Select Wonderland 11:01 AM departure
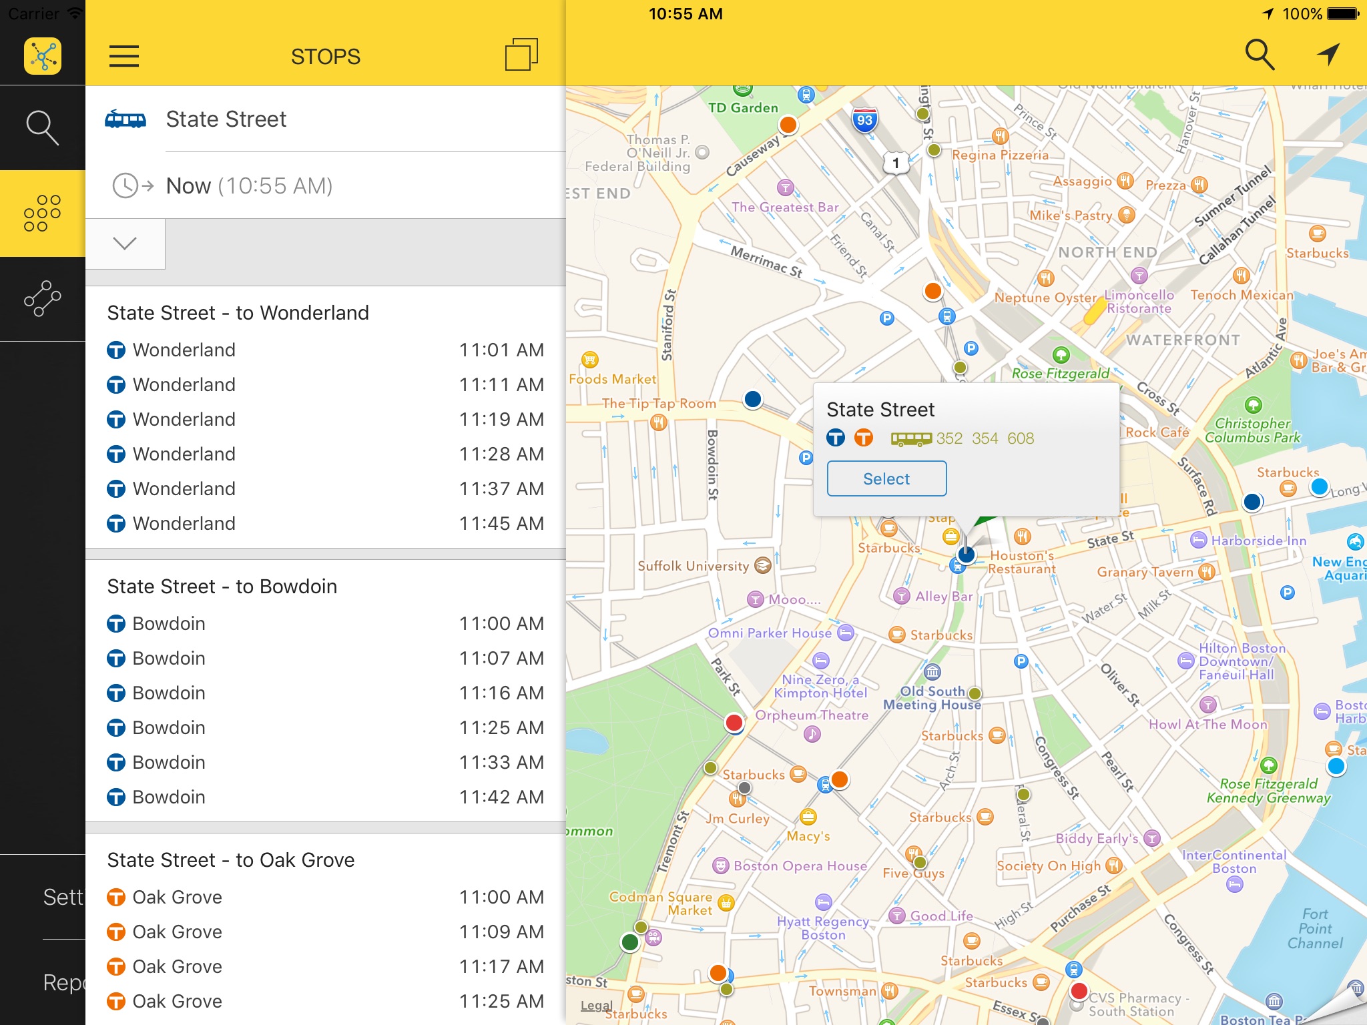 click(325, 350)
